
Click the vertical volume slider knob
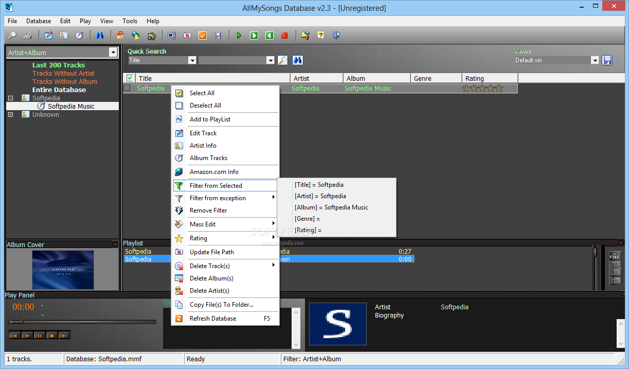[596, 252]
